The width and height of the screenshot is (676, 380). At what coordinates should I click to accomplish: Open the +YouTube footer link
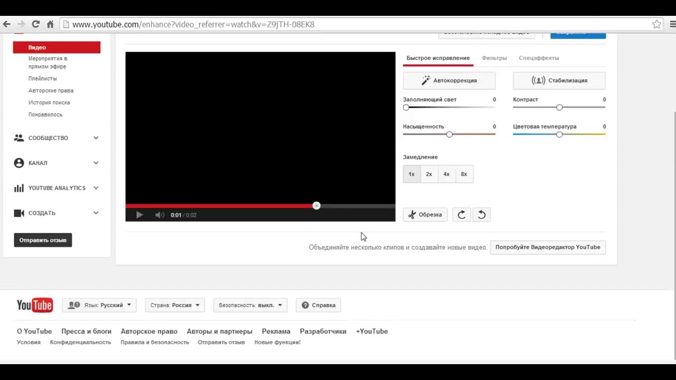[x=372, y=331]
